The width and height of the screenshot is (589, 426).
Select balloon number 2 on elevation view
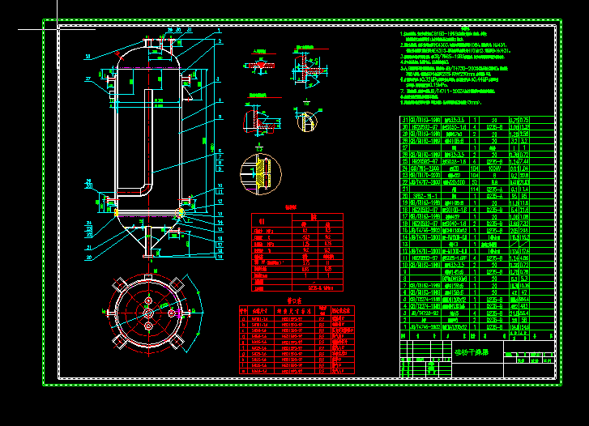(x=220, y=41)
